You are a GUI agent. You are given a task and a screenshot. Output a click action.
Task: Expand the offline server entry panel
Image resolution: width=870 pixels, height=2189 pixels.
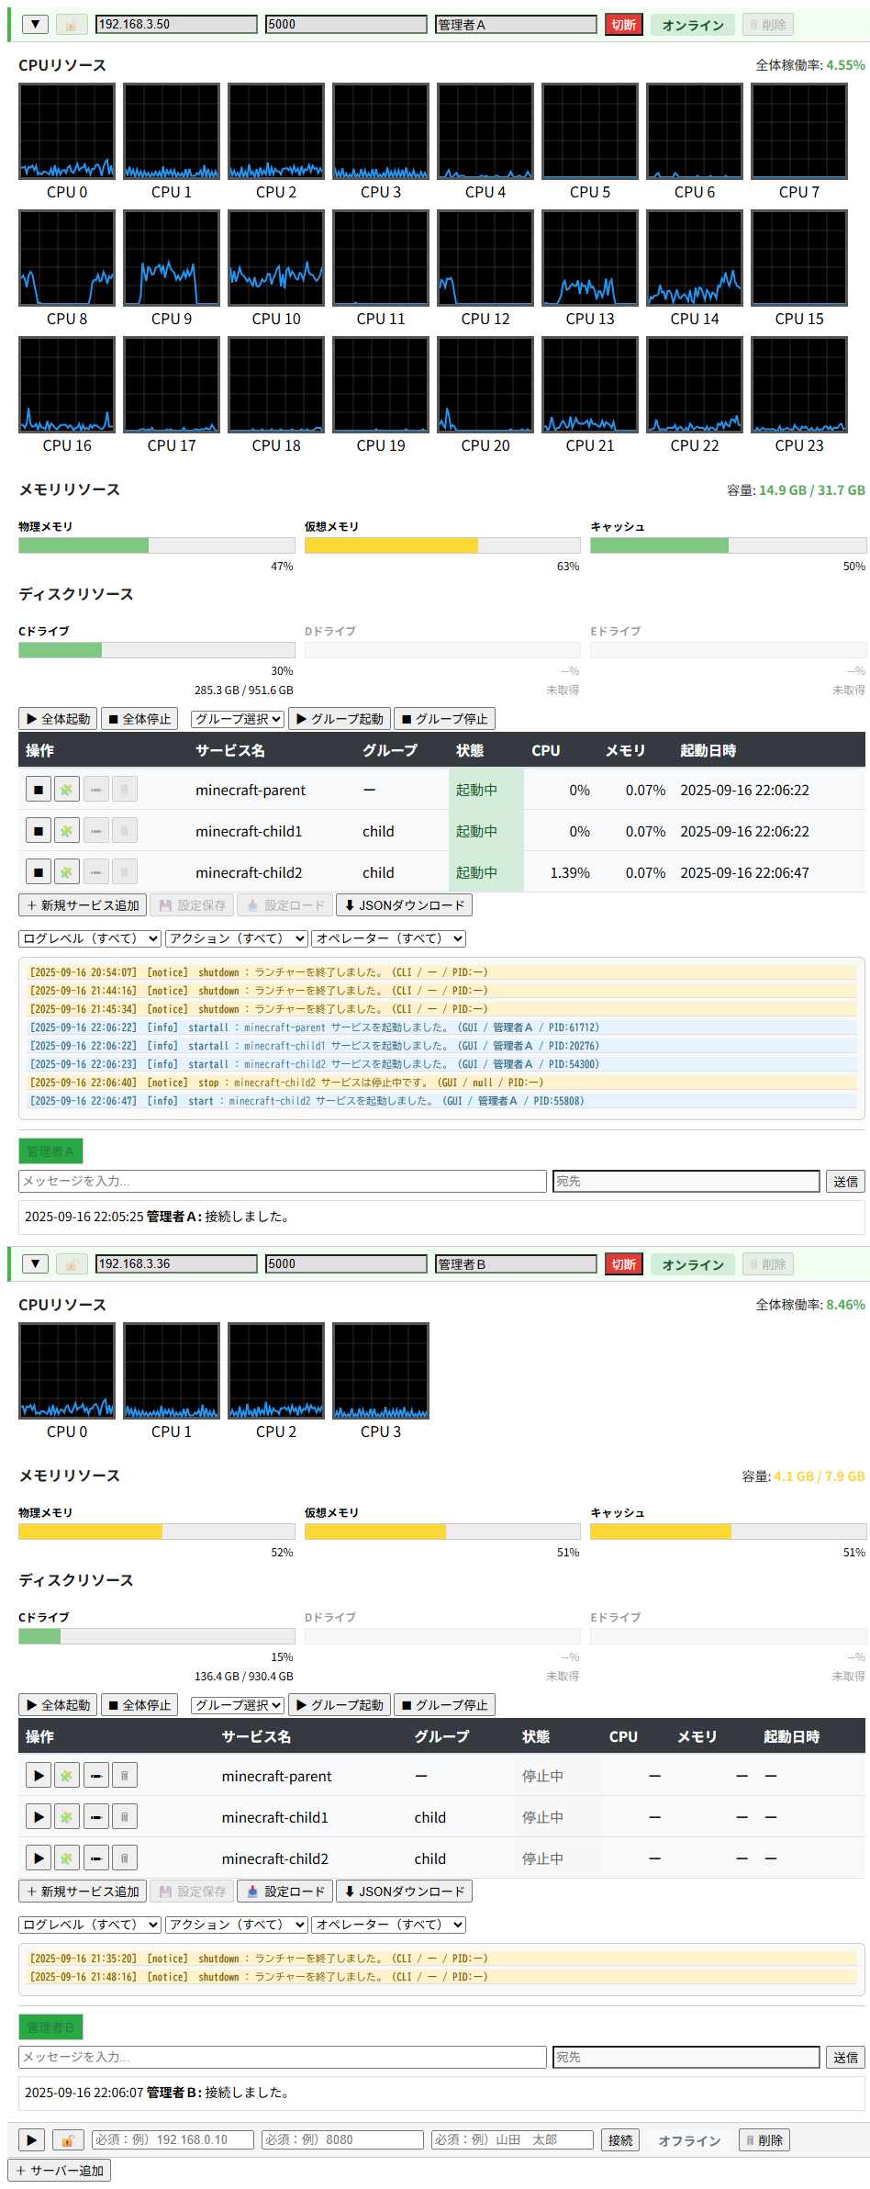31,2139
